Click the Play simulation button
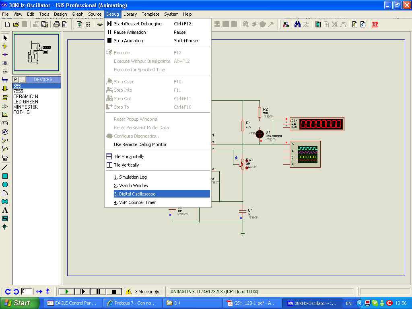This screenshot has height=309, width=412. coord(67,291)
